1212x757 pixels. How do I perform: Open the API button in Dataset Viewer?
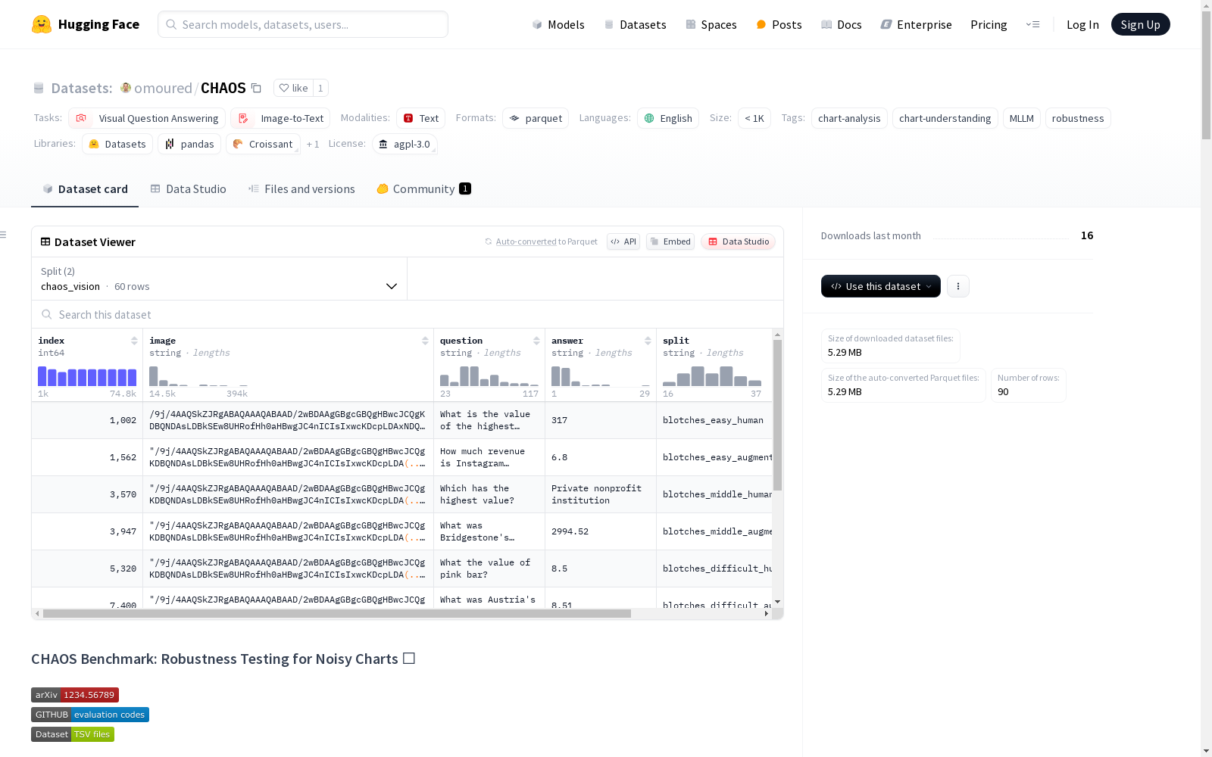623,241
